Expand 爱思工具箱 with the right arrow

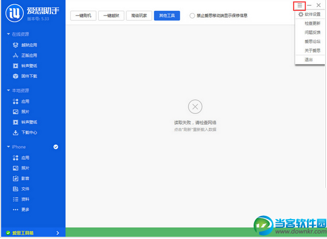click(x=58, y=233)
